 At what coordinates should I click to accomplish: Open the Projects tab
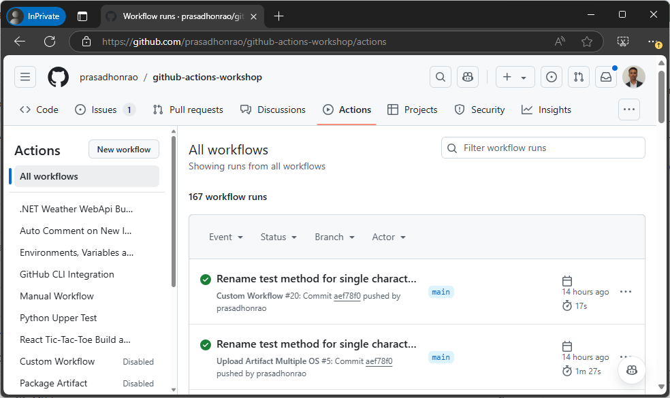point(413,110)
